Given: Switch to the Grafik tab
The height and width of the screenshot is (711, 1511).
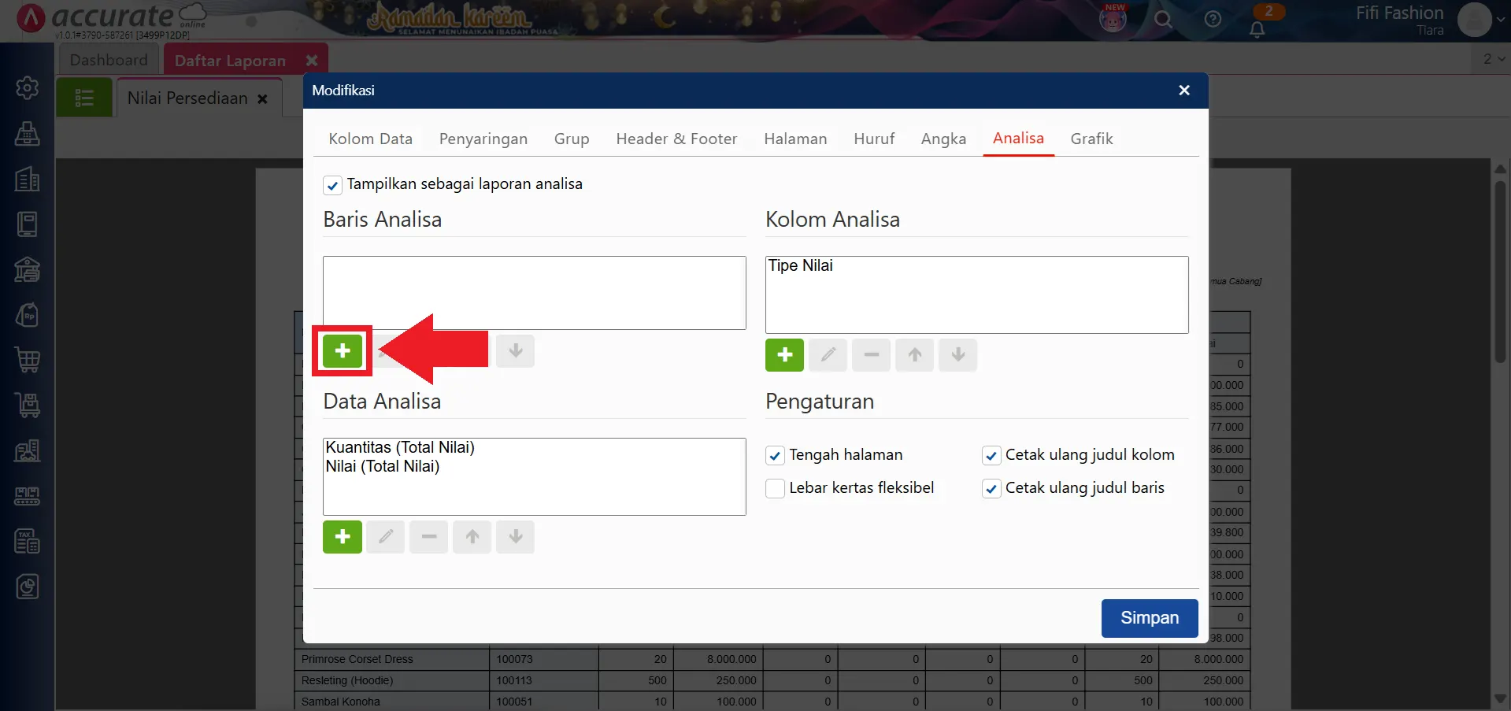Looking at the screenshot, I should 1091,139.
